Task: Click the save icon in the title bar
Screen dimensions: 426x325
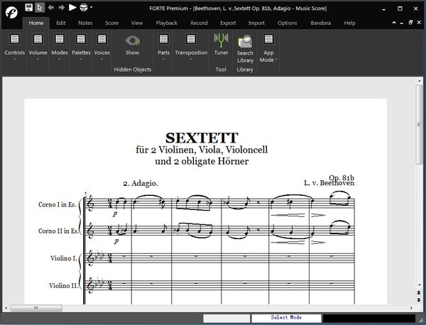Action: [x=28, y=7]
